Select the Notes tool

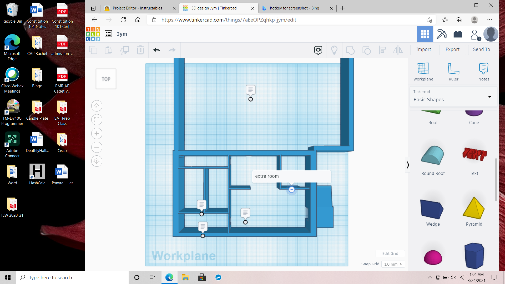point(484,72)
